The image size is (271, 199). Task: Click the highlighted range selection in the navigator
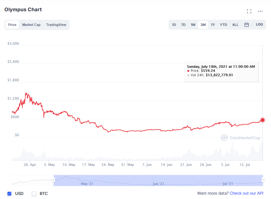coord(158,180)
